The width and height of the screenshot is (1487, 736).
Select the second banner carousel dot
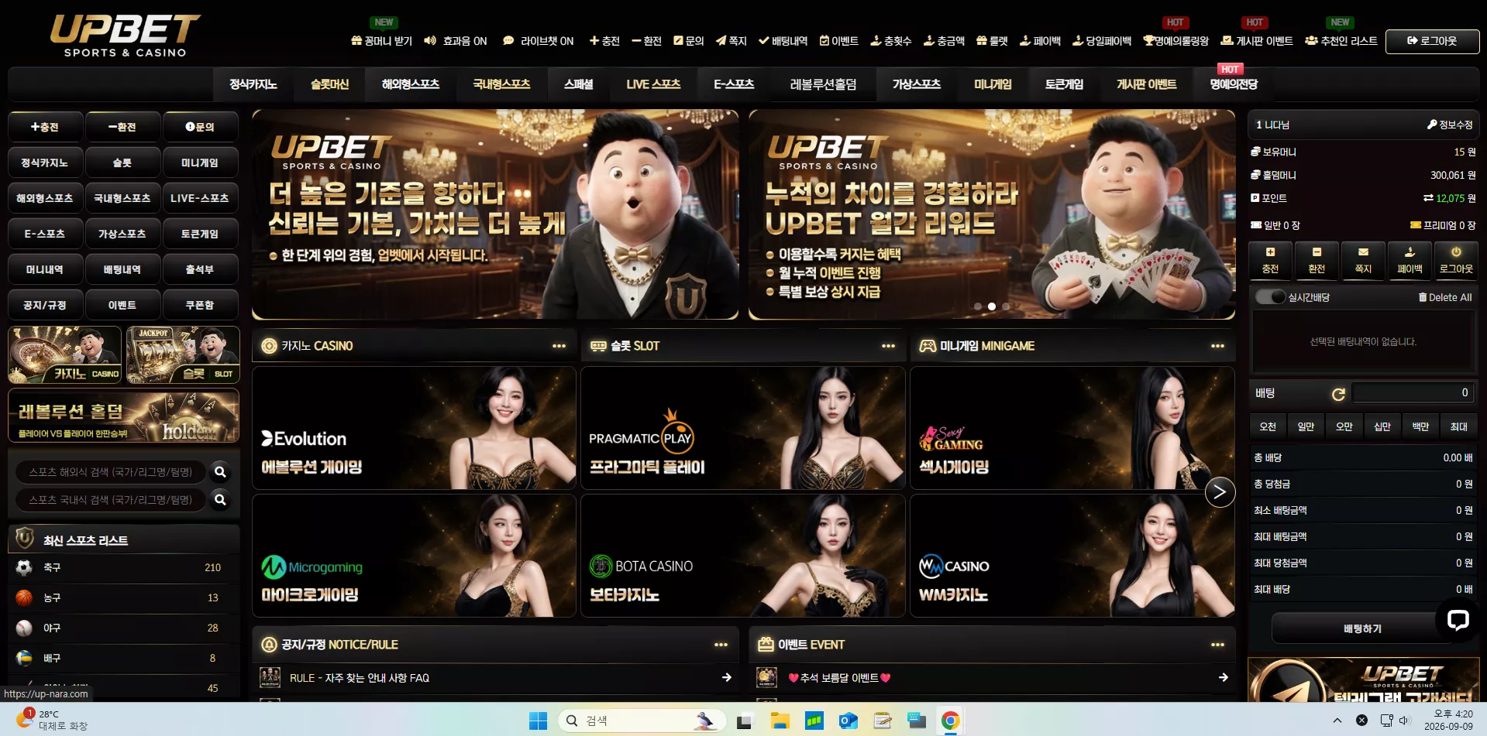[992, 306]
